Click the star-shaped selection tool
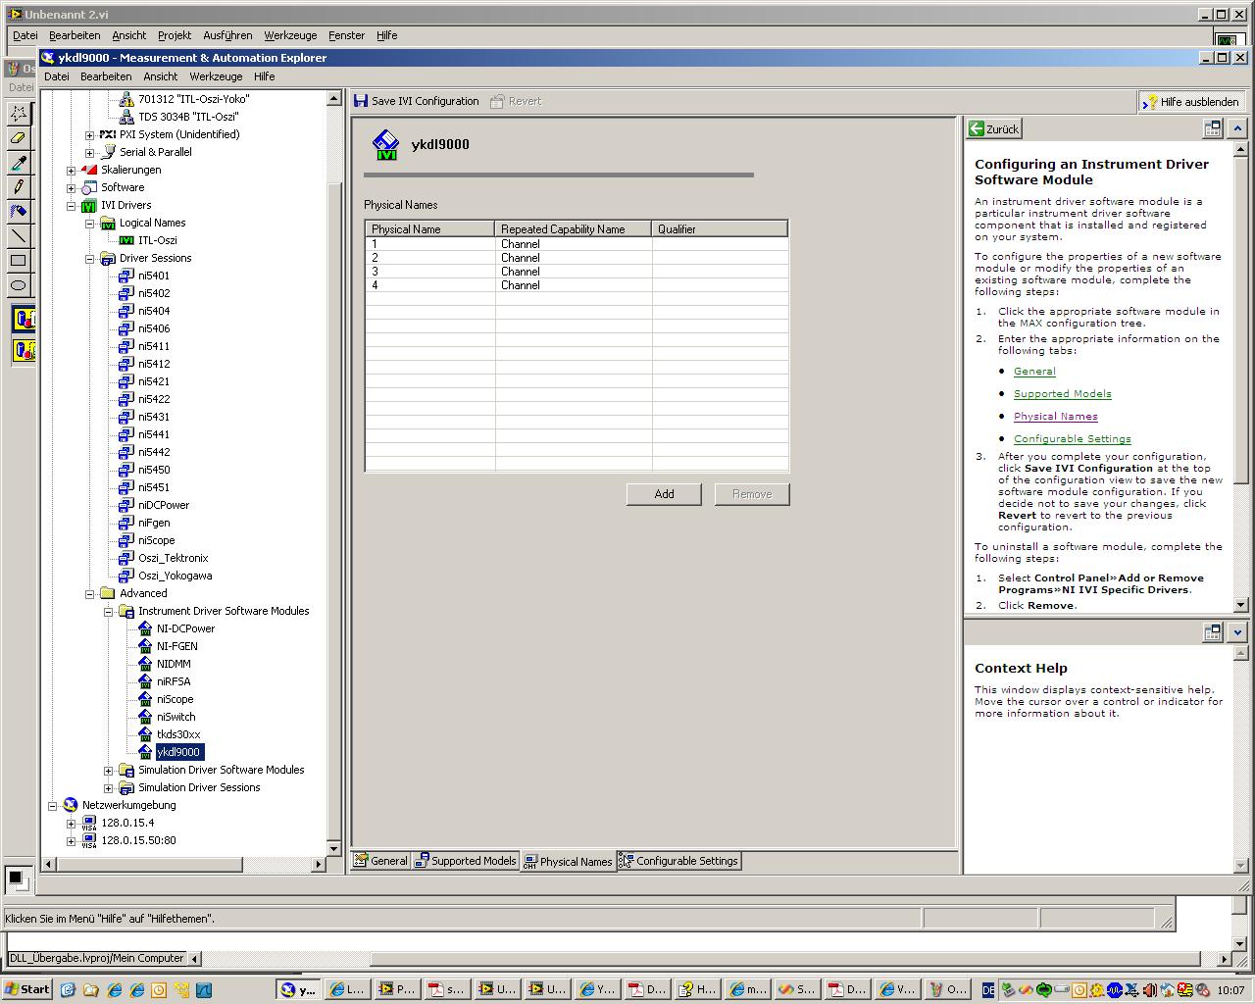Viewport: 1255px width, 1004px height. click(x=18, y=114)
